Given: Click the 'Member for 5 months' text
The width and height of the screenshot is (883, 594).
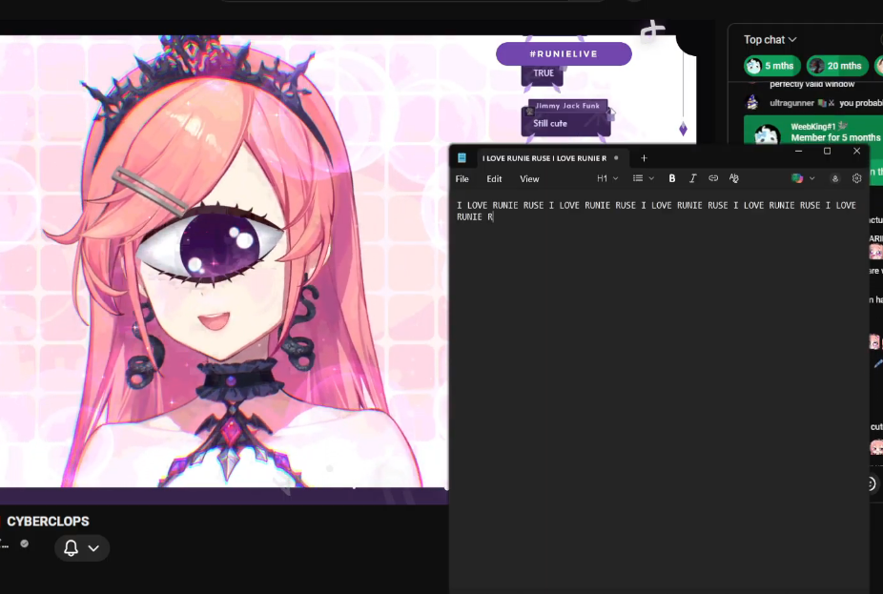Looking at the screenshot, I should (x=835, y=137).
